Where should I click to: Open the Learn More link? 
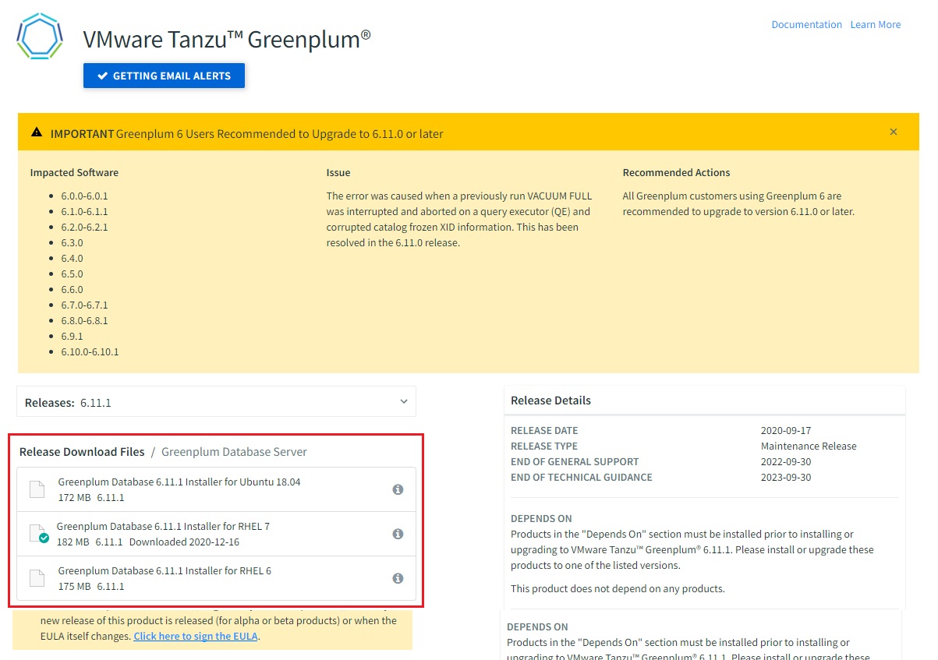pos(875,24)
